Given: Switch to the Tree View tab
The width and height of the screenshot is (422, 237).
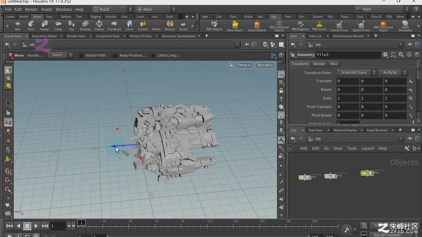Looking at the screenshot, I should [x=315, y=130].
